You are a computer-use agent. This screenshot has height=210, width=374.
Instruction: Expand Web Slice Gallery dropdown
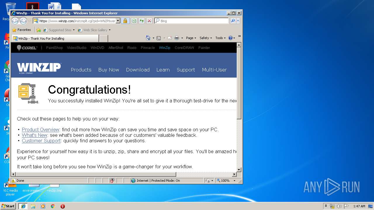pos(110,30)
